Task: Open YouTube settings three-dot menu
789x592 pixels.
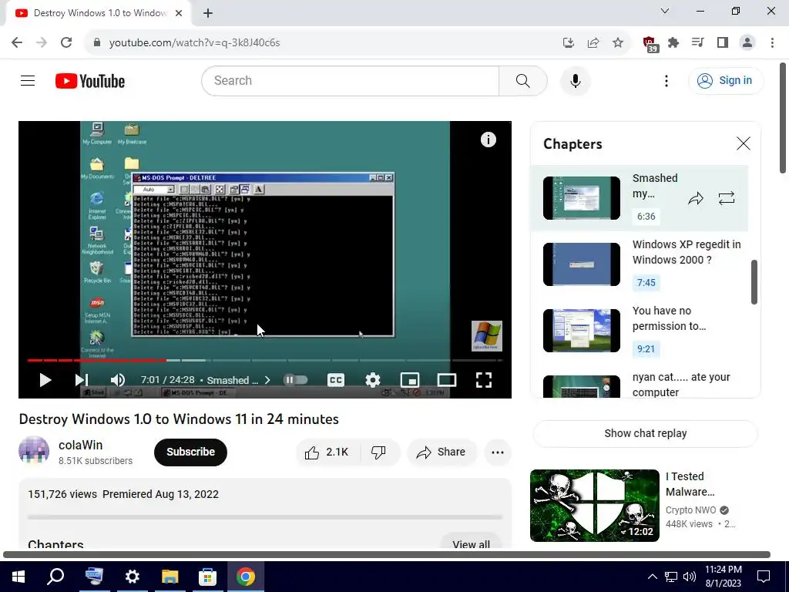Action: click(x=666, y=80)
